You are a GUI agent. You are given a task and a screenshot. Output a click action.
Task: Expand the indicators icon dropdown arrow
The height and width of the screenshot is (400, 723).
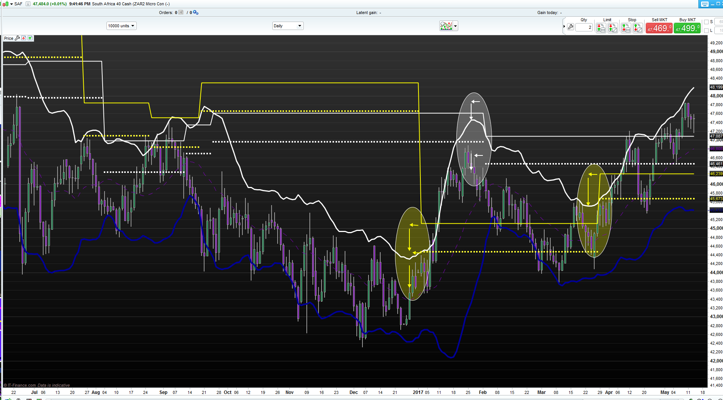(456, 26)
